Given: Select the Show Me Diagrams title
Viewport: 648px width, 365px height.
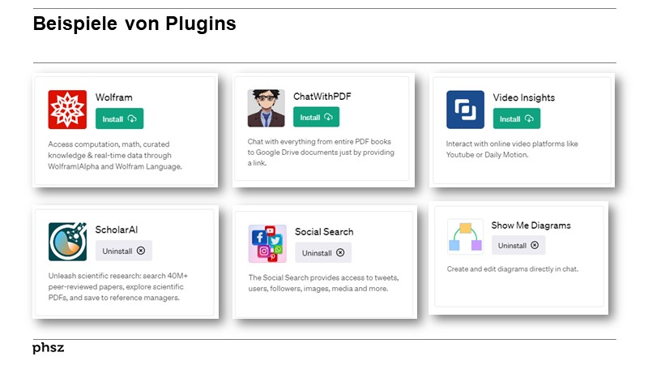Looking at the screenshot, I should click(x=531, y=225).
